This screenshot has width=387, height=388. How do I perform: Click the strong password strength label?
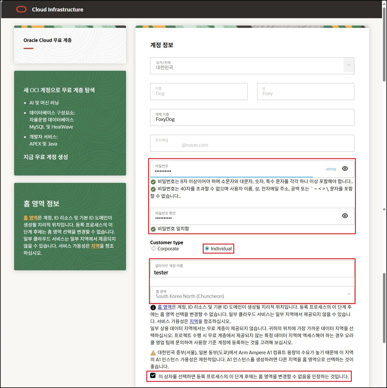coord(331,169)
